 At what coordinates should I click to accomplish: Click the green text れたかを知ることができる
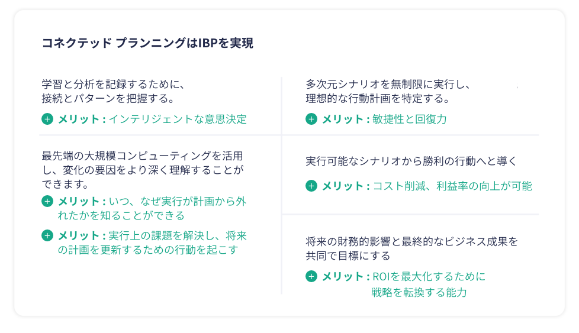pyautogui.click(x=121, y=215)
